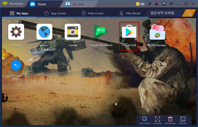The width and height of the screenshot is (198, 127).
Task: Launch Google Play Games
Action: (101, 32)
